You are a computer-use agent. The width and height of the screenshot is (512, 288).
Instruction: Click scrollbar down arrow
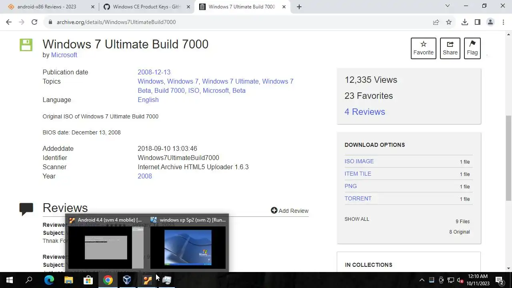508,268
